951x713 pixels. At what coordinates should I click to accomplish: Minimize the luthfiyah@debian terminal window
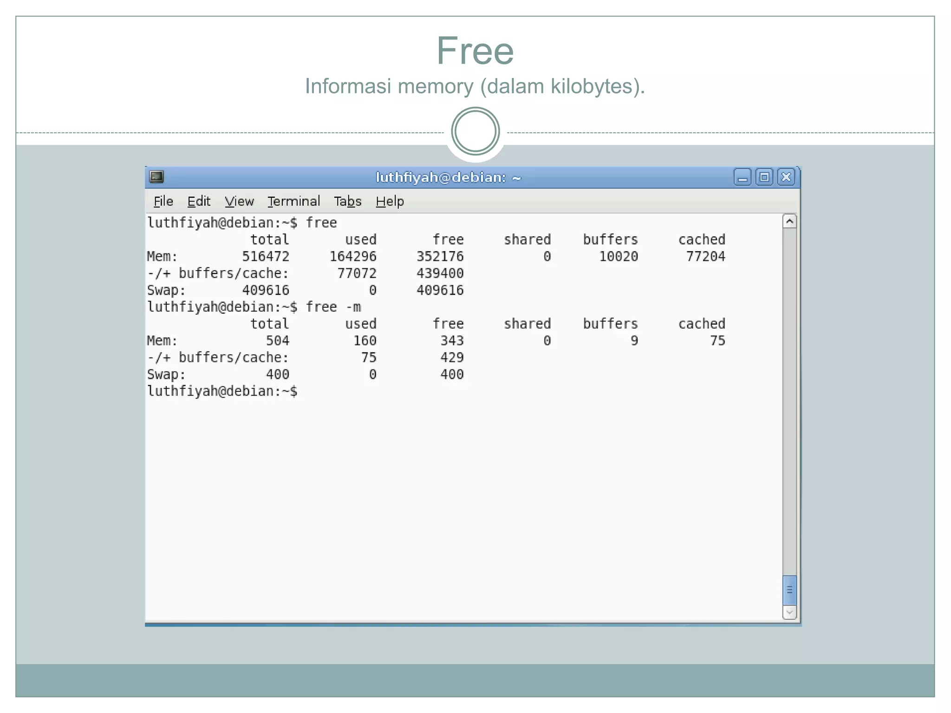pyautogui.click(x=743, y=177)
